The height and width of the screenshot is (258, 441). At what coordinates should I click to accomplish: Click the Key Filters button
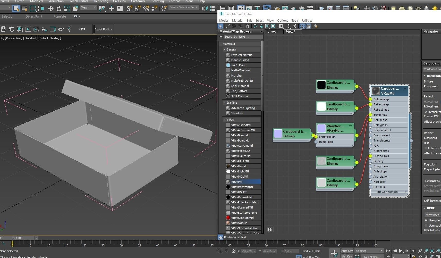(372, 256)
